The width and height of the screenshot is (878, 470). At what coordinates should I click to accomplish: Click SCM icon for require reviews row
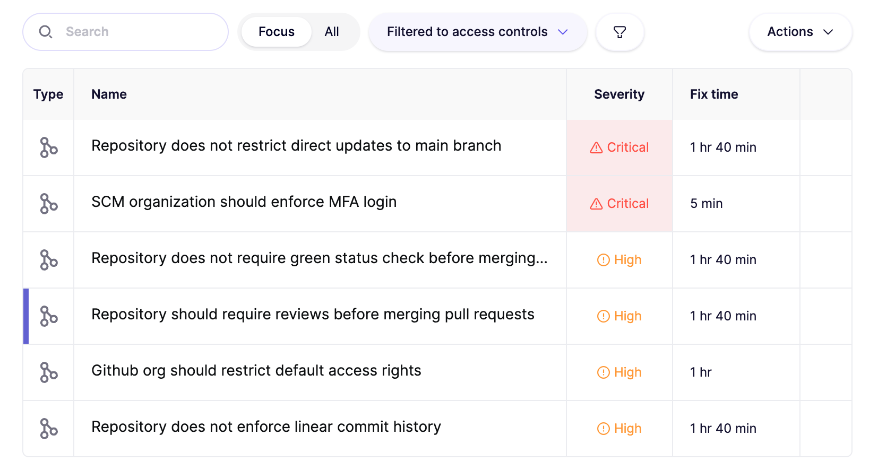click(x=49, y=316)
